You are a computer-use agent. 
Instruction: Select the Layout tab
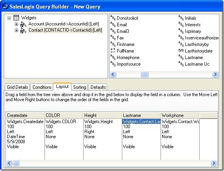62,86
